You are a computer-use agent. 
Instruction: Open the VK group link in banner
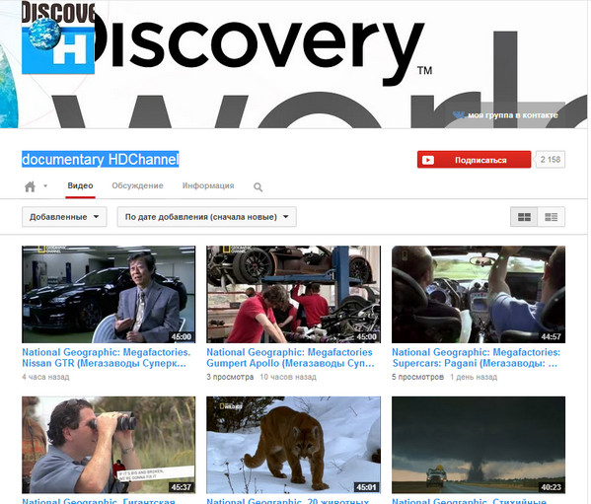coord(505,115)
